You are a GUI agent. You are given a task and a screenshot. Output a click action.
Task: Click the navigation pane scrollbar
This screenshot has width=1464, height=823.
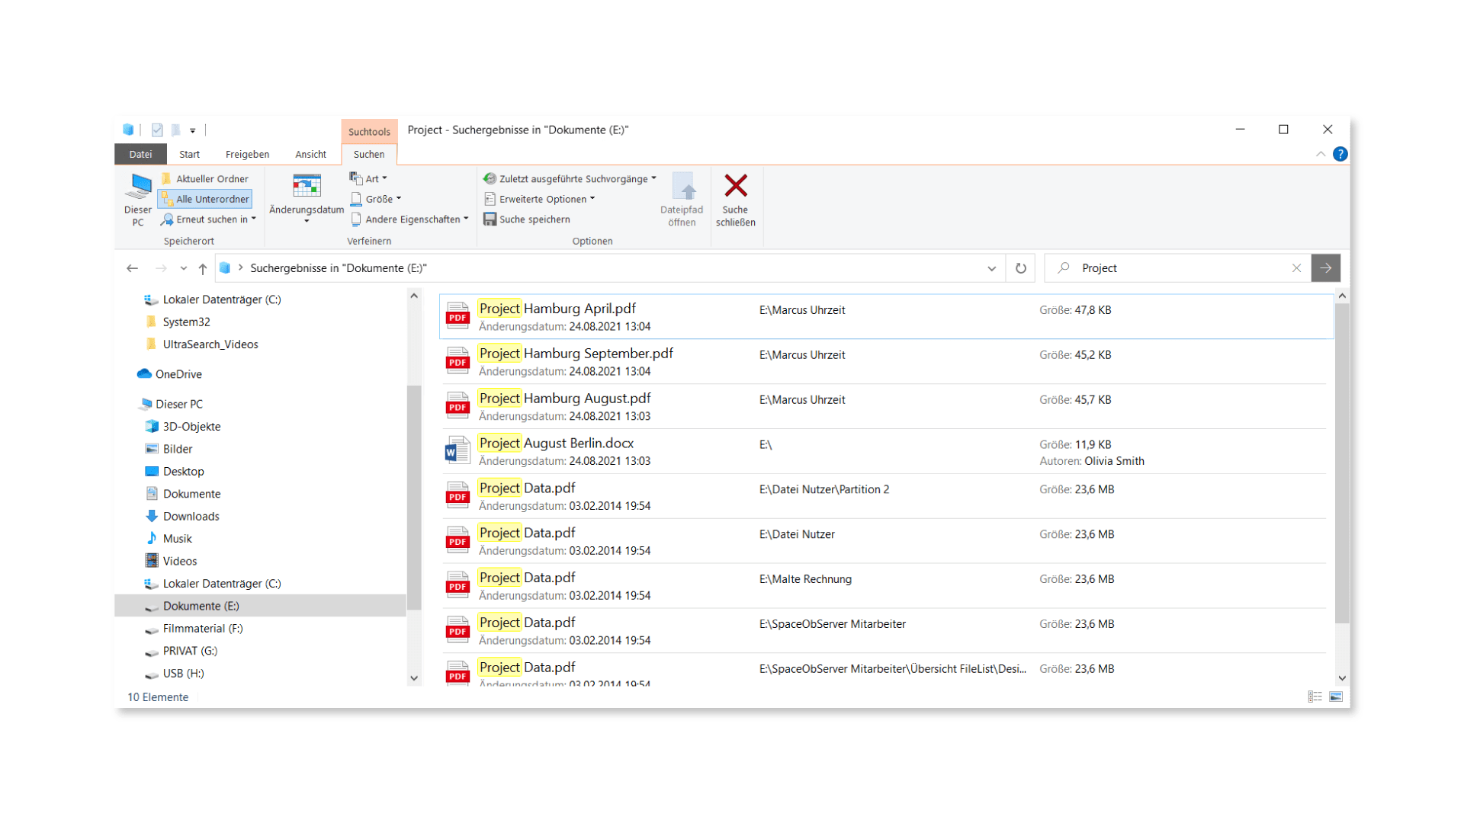tap(414, 497)
